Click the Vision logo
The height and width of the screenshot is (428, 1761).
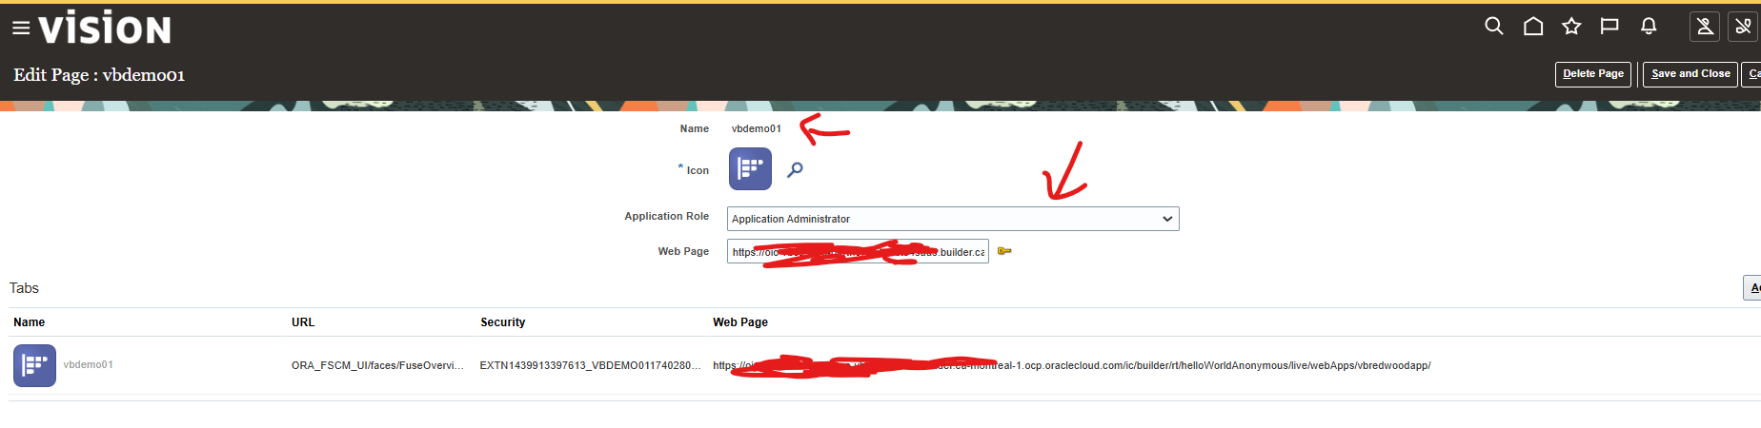click(x=105, y=29)
